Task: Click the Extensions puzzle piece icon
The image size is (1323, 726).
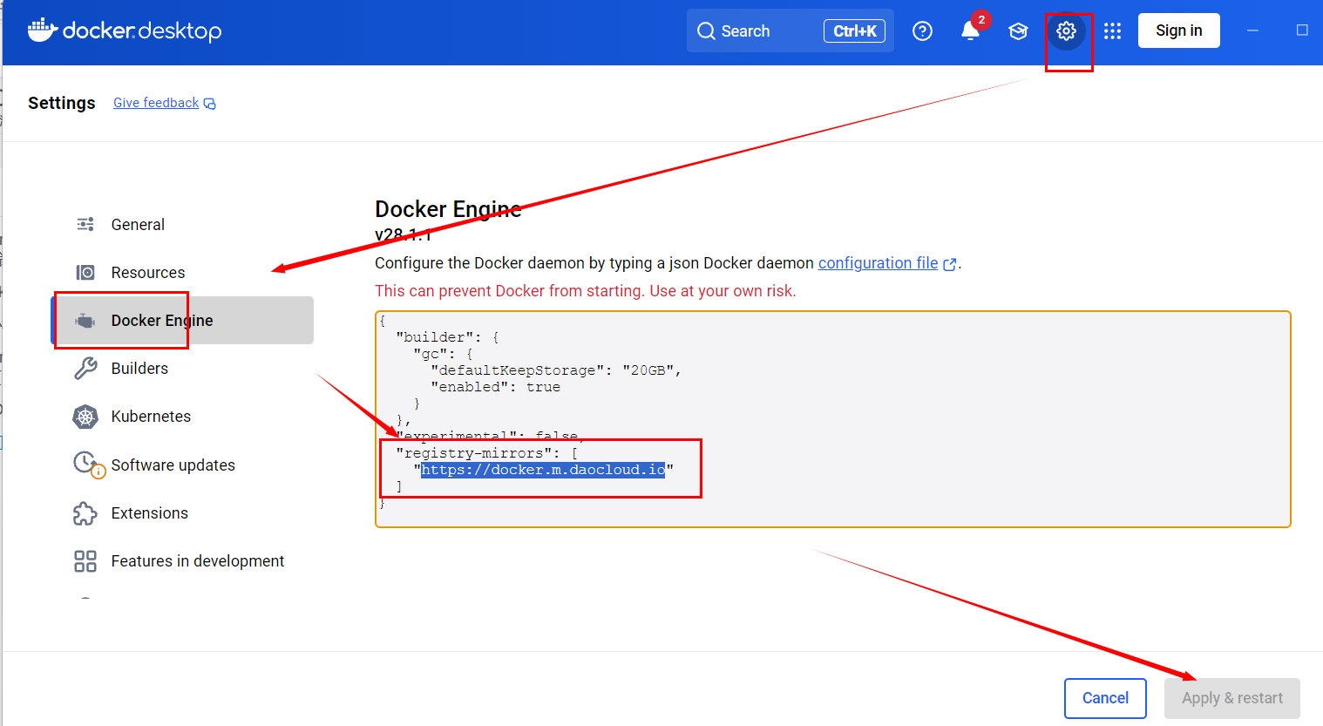Action: coord(85,513)
